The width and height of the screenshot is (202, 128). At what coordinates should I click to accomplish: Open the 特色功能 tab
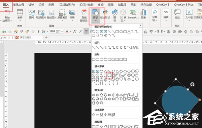click(x=146, y=5)
